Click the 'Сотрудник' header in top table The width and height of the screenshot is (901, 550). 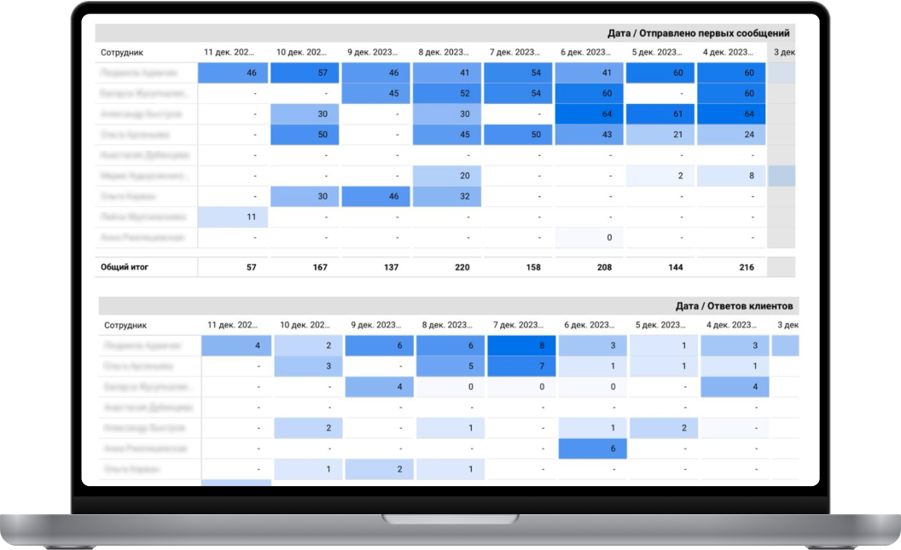click(122, 52)
